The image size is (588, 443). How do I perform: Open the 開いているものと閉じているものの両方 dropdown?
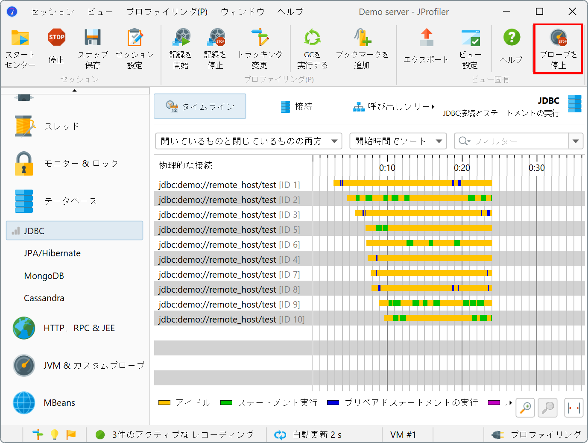tap(249, 141)
